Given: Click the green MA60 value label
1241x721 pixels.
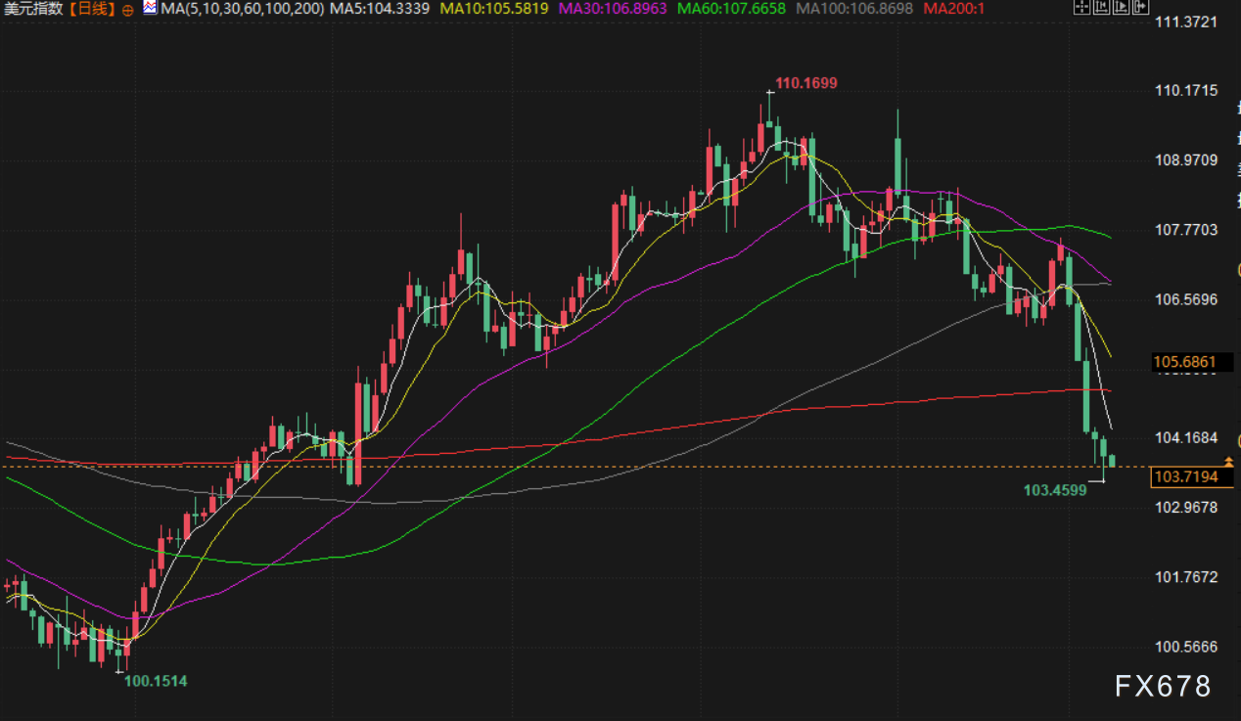Looking at the screenshot, I should 733,9.
